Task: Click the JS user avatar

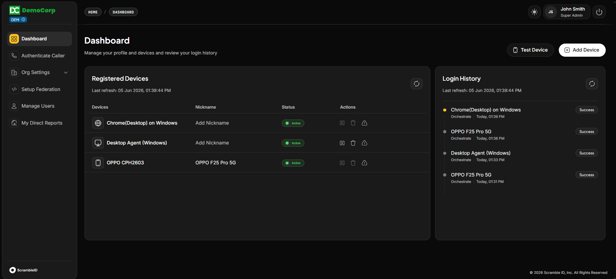Action: tap(551, 12)
